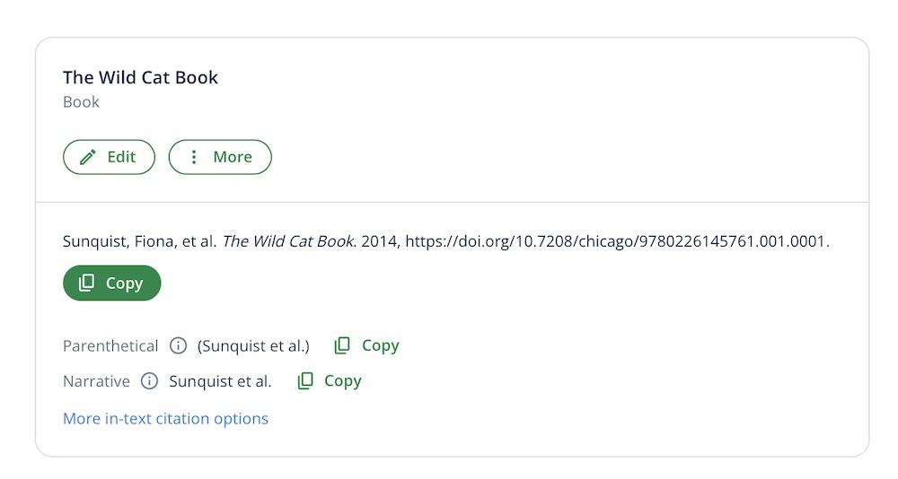Open More in-text citation options
898x479 pixels.
tap(165, 419)
